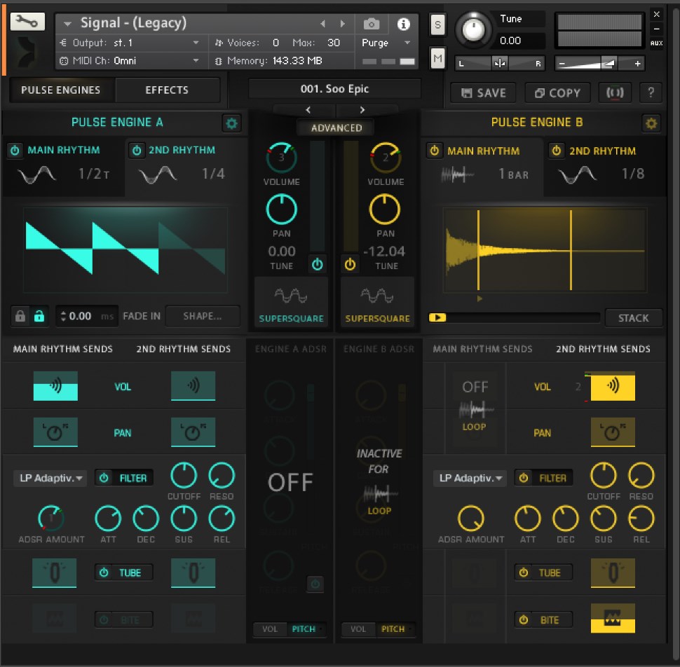The height and width of the screenshot is (667, 680).
Task: Click the camera snapshot icon
Action: point(372,25)
